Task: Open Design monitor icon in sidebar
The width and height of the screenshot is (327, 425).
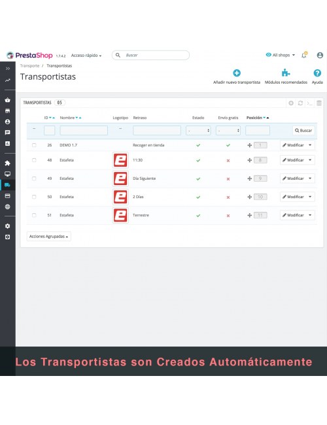Action: pyautogui.click(x=8, y=174)
